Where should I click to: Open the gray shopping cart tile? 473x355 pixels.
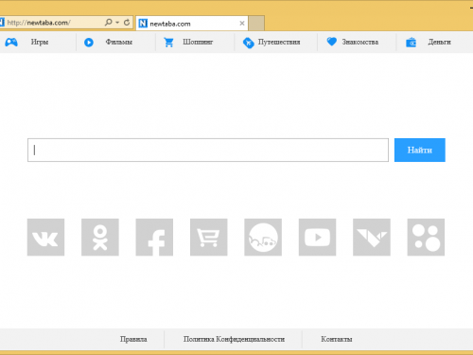coord(208,237)
